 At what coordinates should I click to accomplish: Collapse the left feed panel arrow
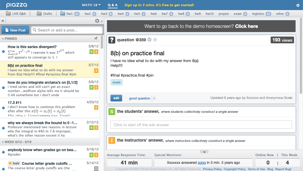pyautogui.click(x=2, y=21)
